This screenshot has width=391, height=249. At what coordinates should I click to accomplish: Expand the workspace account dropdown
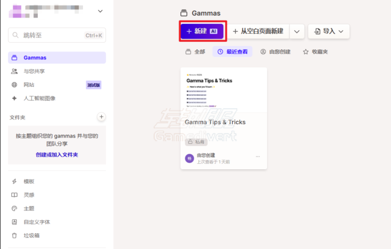[x=100, y=11]
